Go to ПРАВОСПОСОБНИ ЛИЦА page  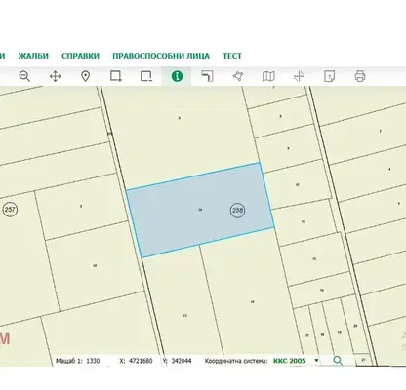pos(161,56)
